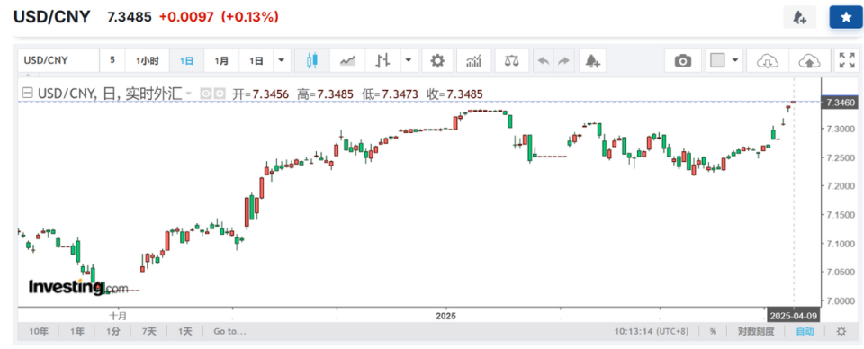
Task: Toggle 对数刻度 log scale
Action: 757,331
